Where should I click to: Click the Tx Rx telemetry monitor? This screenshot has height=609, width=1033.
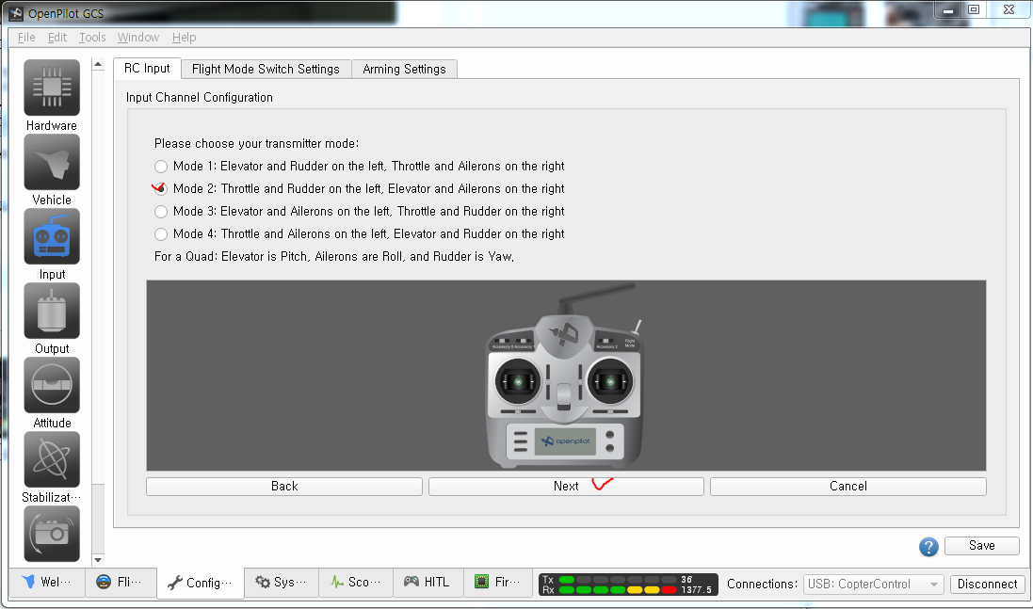coord(628,585)
